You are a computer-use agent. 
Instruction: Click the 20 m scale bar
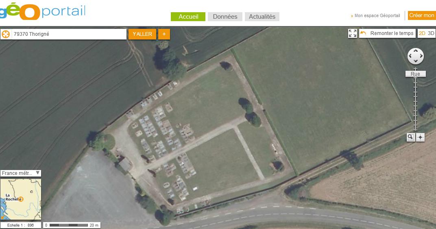(72, 225)
